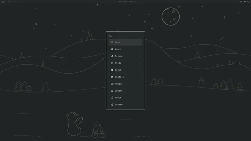Select the Learn menu entry

coord(125,49)
